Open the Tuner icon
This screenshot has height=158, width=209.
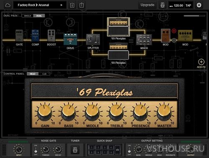(x=75, y=150)
